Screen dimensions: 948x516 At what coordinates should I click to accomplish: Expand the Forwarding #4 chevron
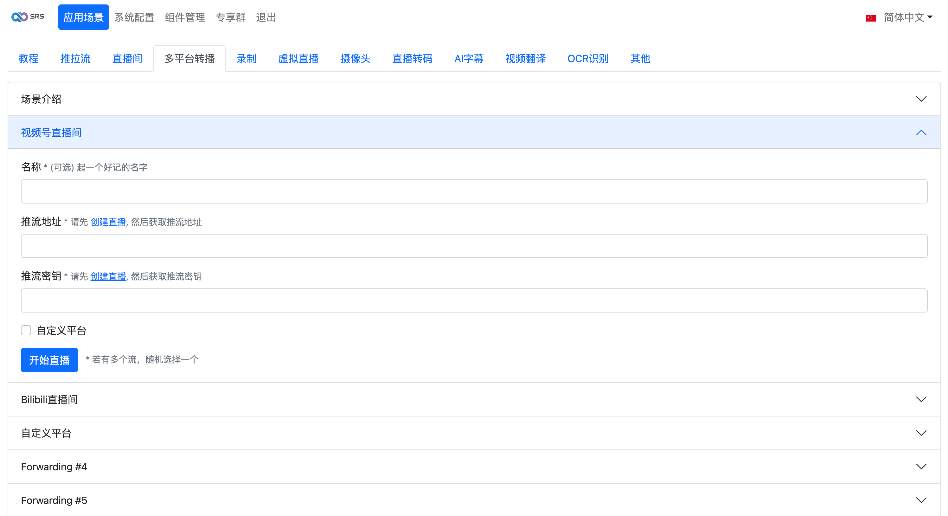point(921,467)
